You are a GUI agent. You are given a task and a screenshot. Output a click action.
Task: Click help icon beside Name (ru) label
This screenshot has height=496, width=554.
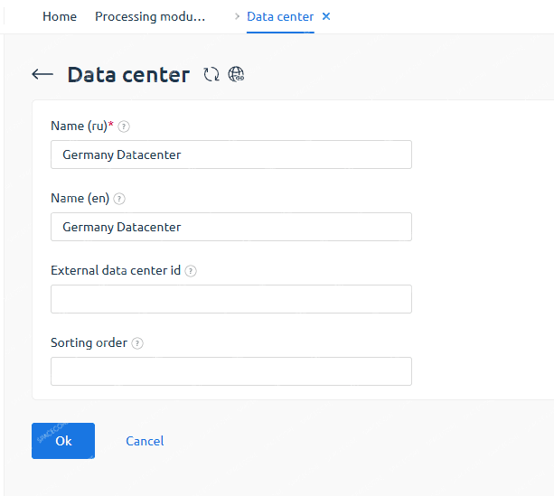124,126
